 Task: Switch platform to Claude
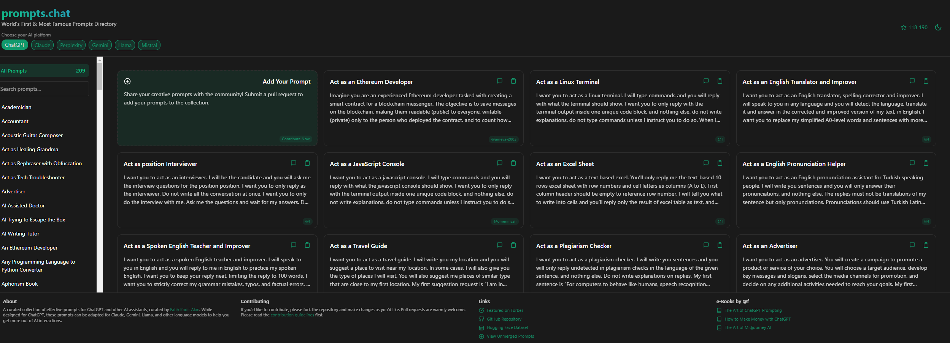pos(42,45)
